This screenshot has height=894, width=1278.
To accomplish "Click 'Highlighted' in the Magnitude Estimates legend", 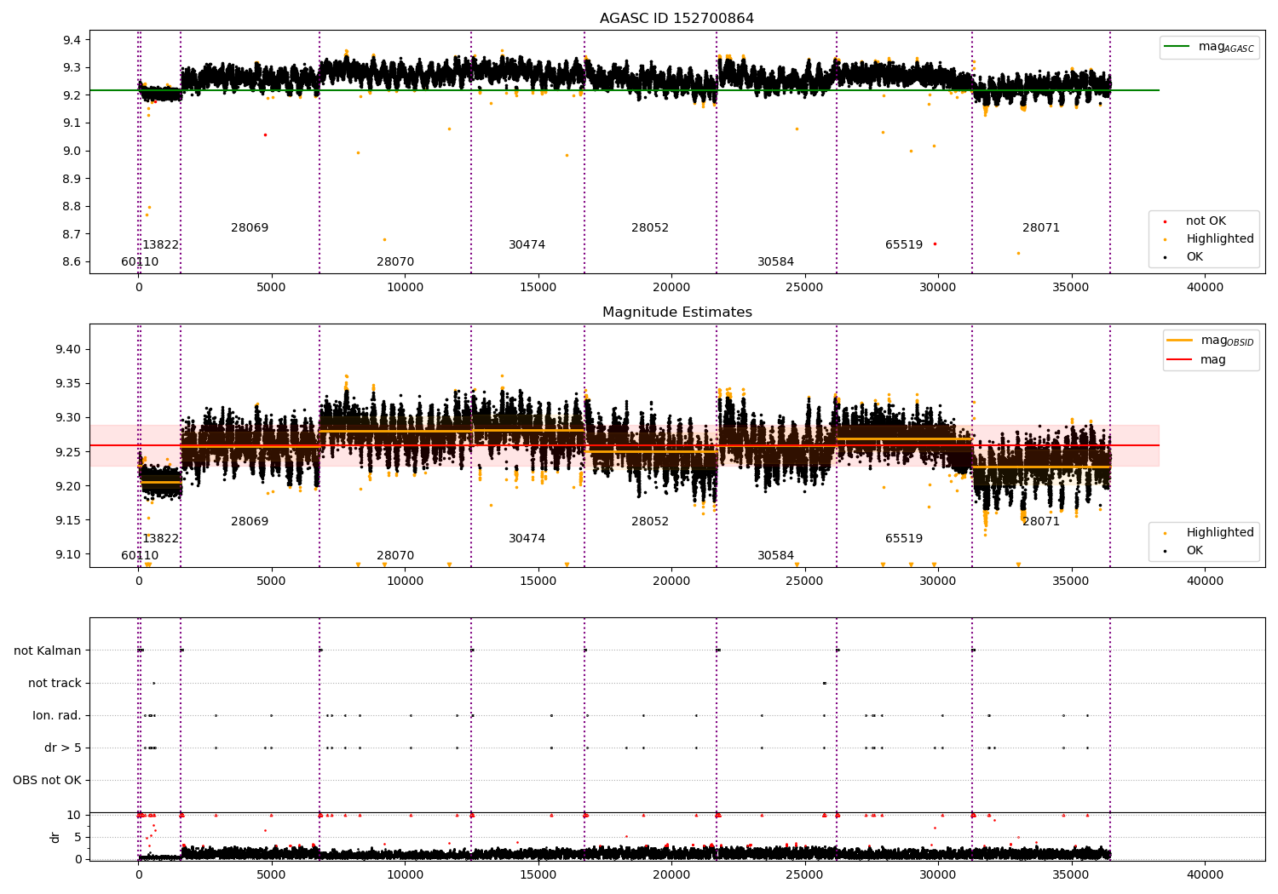I will click(x=1219, y=533).
